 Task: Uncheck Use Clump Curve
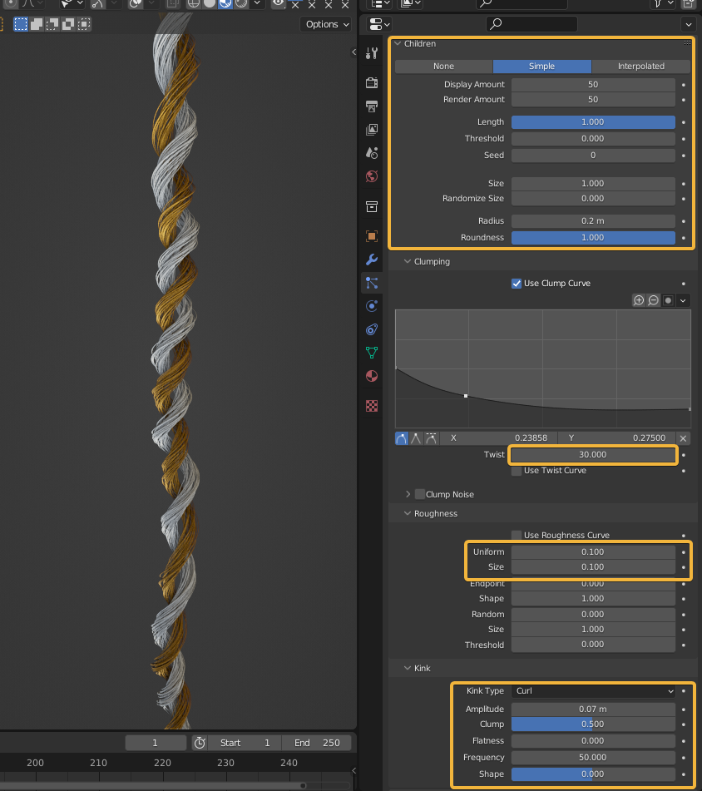517,283
